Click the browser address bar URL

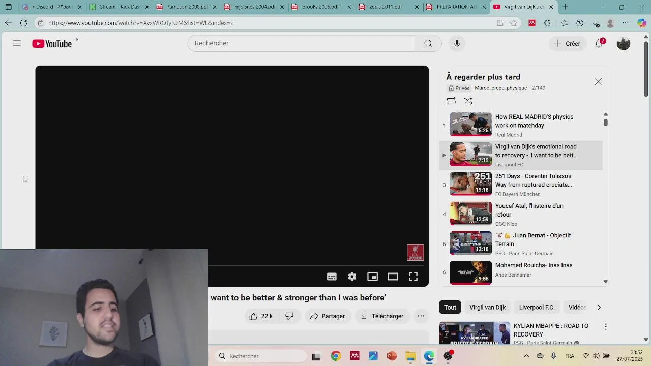click(141, 23)
